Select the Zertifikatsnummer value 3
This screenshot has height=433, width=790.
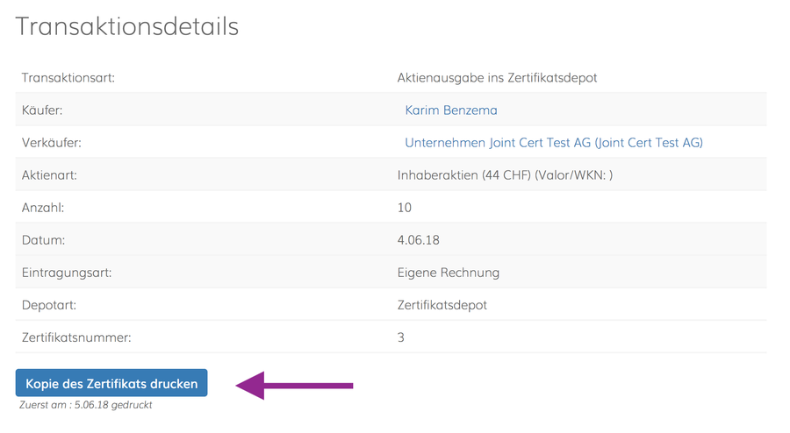coord(400,337)
